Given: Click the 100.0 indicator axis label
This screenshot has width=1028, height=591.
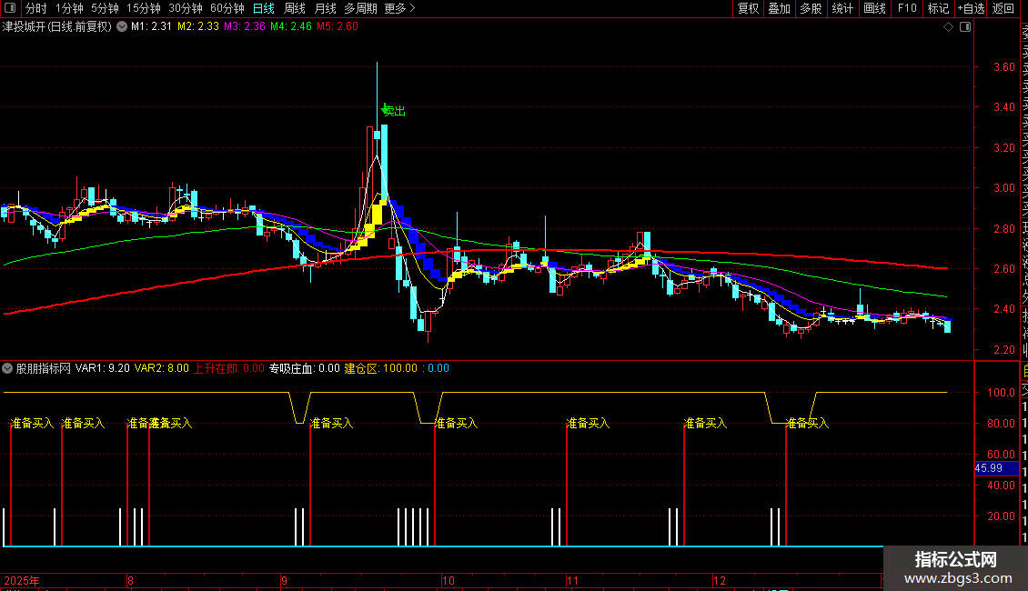Looking at the screenshot, I should (x=1001, y=393).
